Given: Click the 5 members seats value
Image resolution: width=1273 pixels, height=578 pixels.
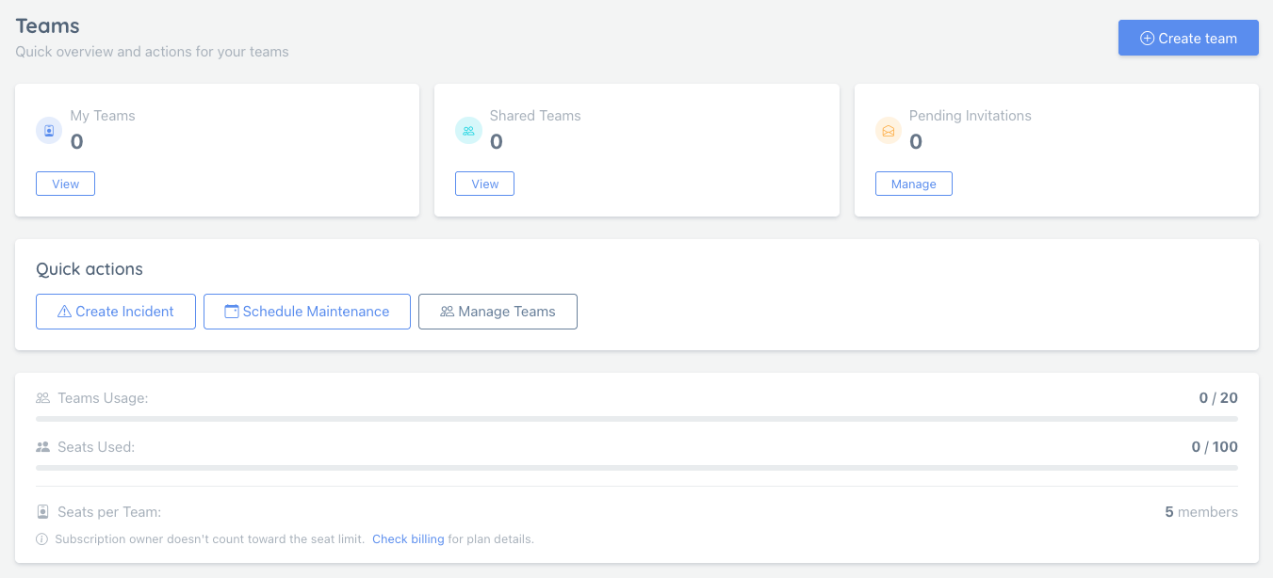Looking at the screenshot, I should pyautogui.click(x=1200, y=512).
